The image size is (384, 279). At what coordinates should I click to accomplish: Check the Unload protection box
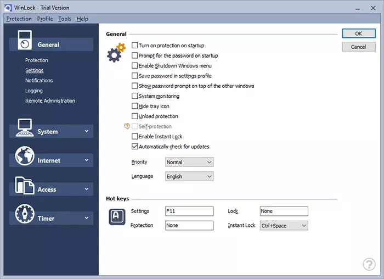(135, 116)
